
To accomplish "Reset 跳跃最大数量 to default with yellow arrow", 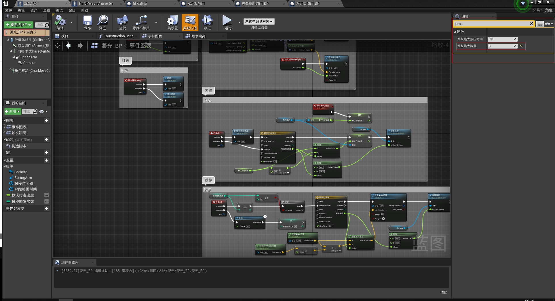I will pos(521,46).
